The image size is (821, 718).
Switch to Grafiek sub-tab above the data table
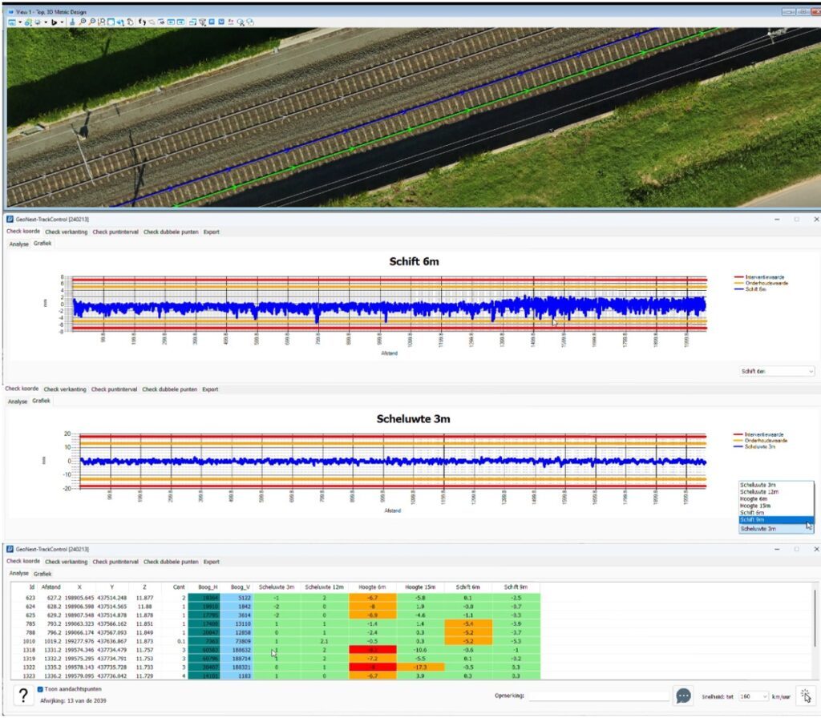point(42,574)
